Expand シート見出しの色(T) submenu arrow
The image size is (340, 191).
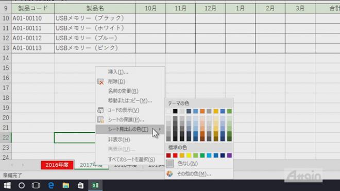point(160,129)
